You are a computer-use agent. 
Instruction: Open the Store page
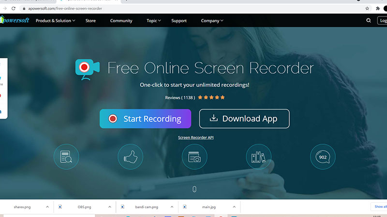(90, 21)
